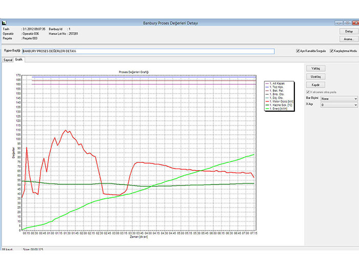Open Detay button at top right
Screen dimensions: 359x269
[349, 31]
